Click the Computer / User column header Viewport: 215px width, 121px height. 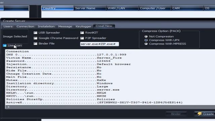tap(155, 8)
